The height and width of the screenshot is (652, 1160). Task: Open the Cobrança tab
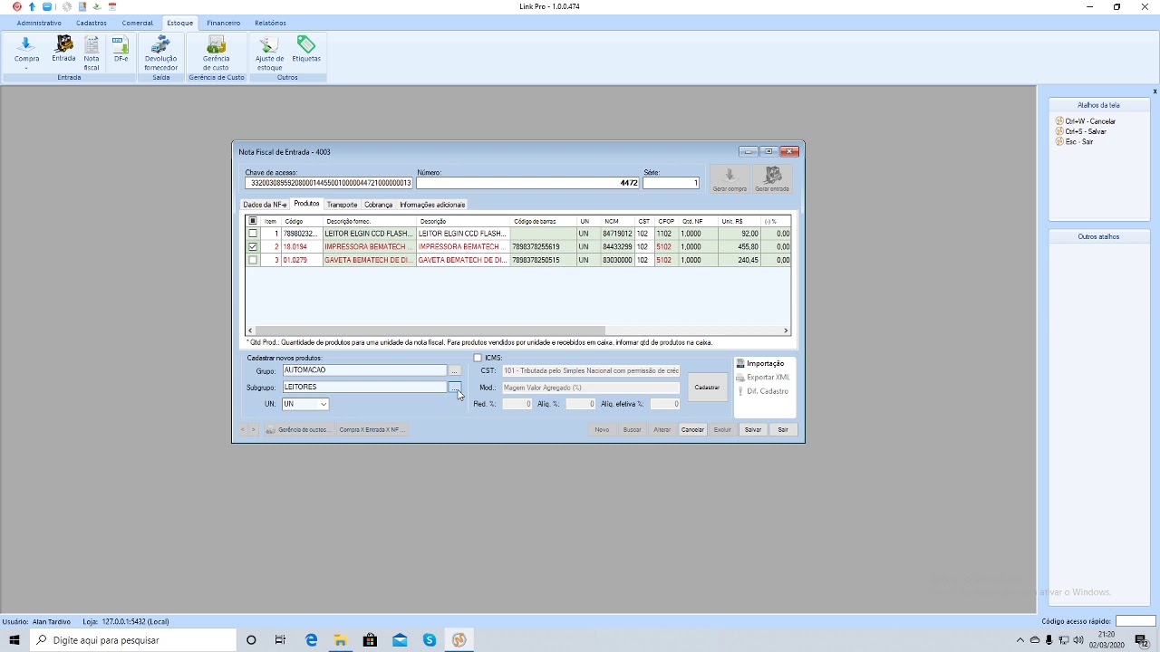coord(379,205)
